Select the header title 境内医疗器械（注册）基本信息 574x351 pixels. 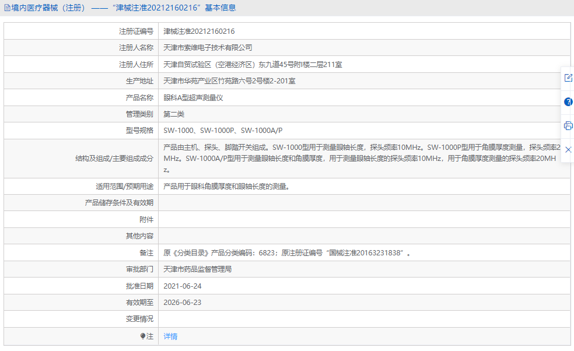click(123, 8)
